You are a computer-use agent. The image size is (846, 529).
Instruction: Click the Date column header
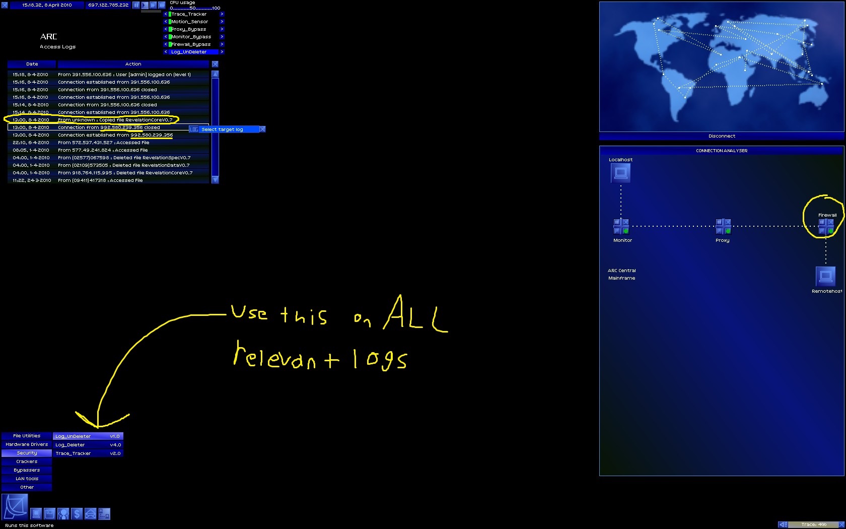(32, 64)
